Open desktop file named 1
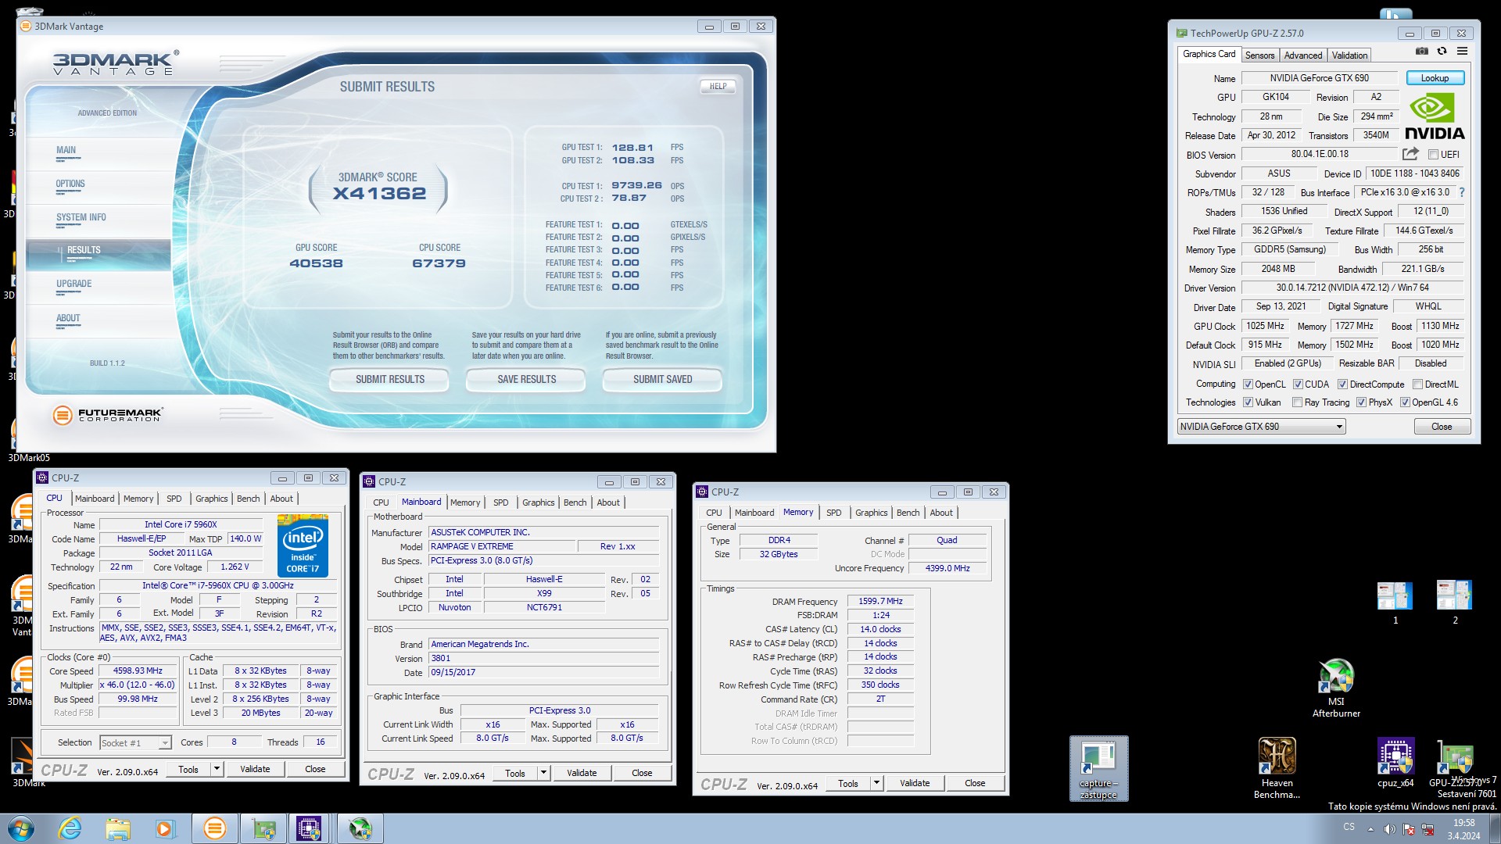1501x844 pixels. point(1395,603)
